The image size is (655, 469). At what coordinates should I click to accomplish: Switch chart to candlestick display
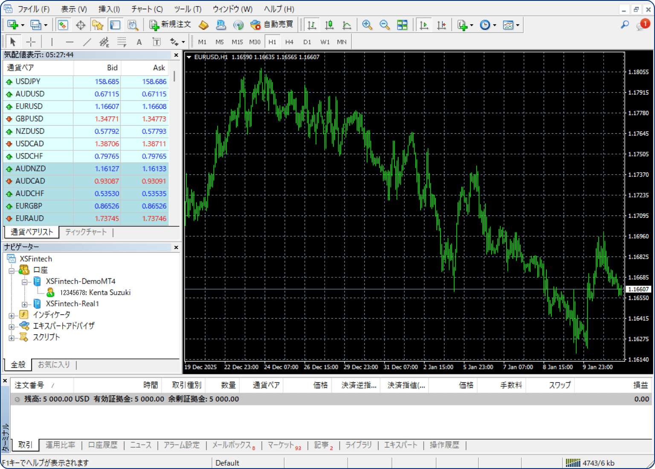(x=329, y=25)
